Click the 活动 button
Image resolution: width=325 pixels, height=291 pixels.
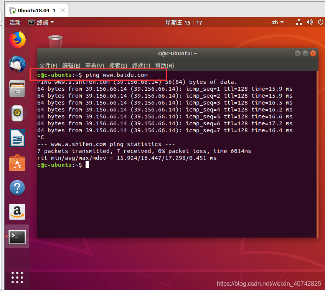coord(14,22)
